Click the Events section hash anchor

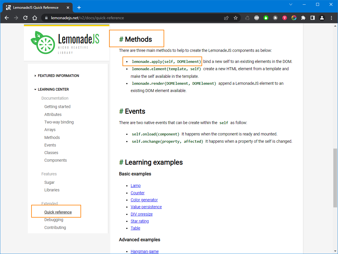point(121,111)
